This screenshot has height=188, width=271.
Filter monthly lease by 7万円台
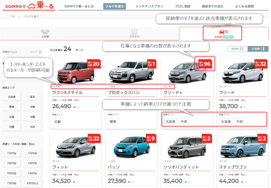point(12,183)
